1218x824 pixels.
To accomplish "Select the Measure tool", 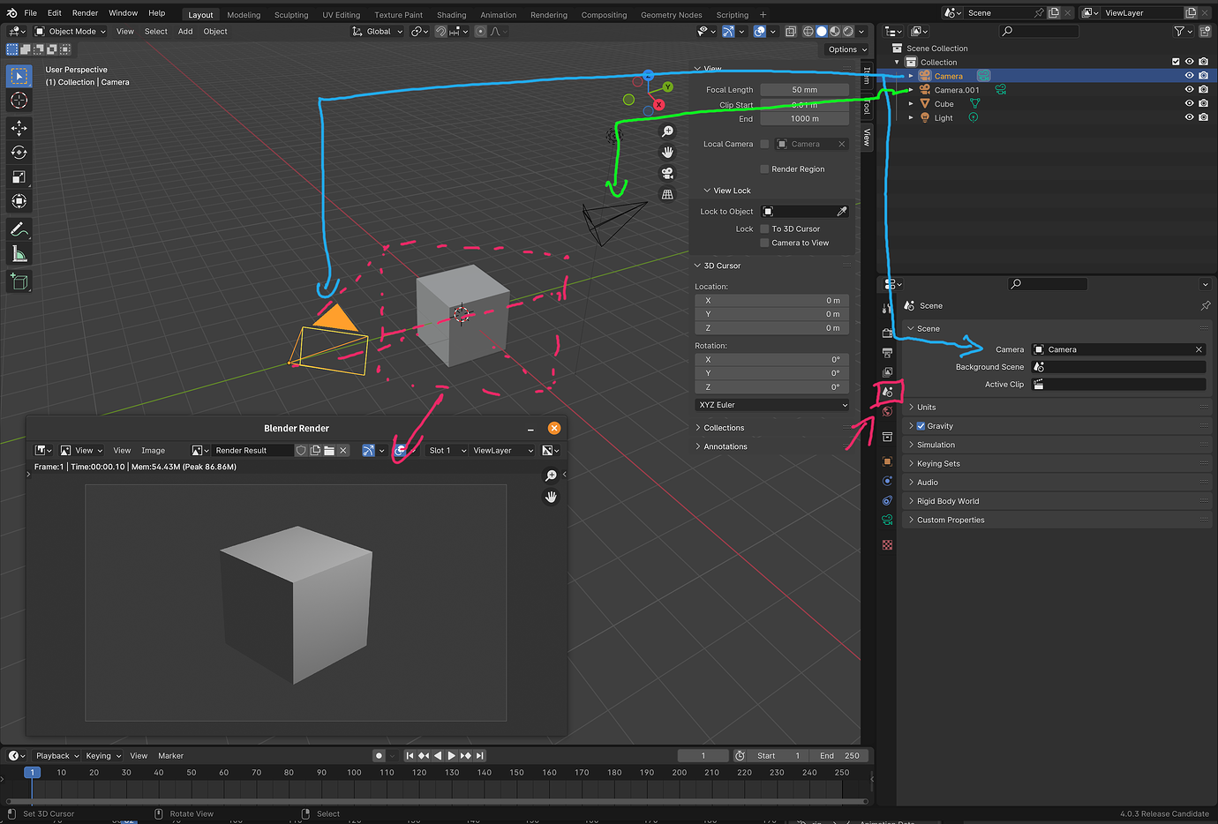I will pos(19,254).
